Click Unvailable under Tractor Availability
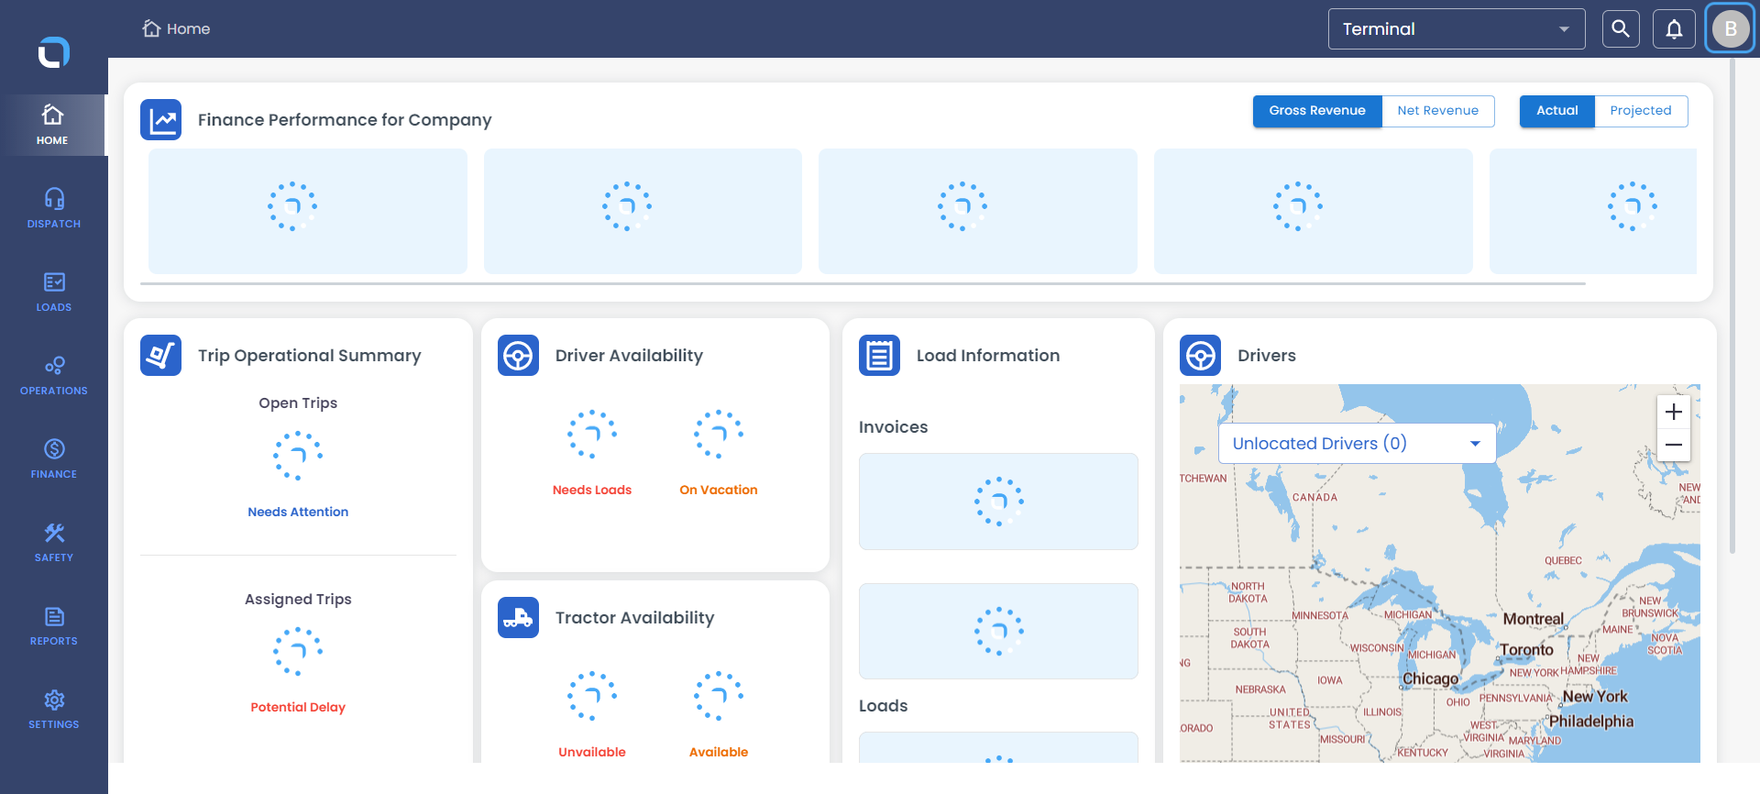This screenshot has height=794, width=1760. (x=592, y=753)
